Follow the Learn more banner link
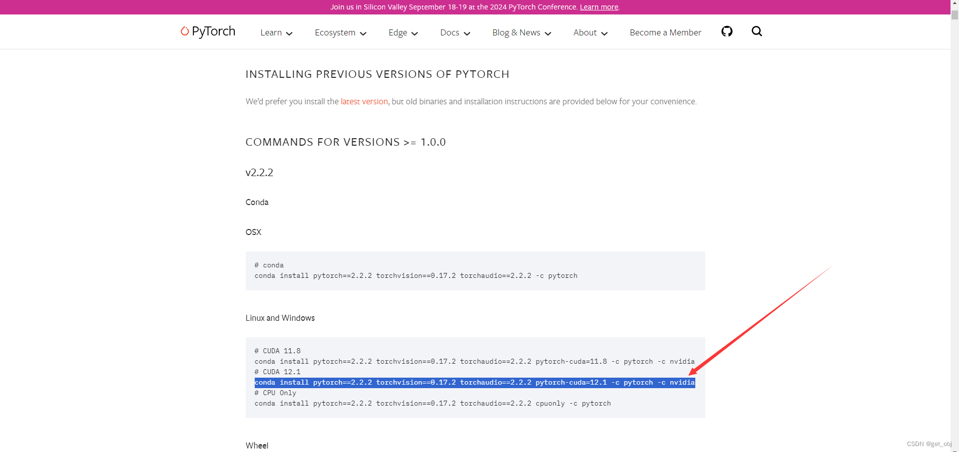Viewport: 959px width, 452px height. point(599,7)
